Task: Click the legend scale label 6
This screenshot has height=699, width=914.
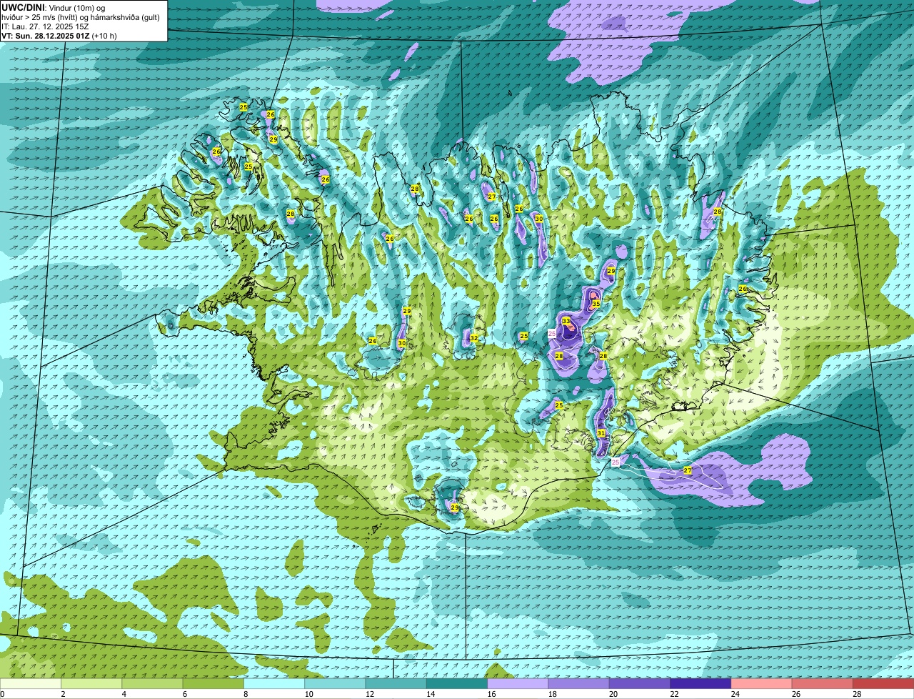Action: pyautogui.click(x=185, y=694)
